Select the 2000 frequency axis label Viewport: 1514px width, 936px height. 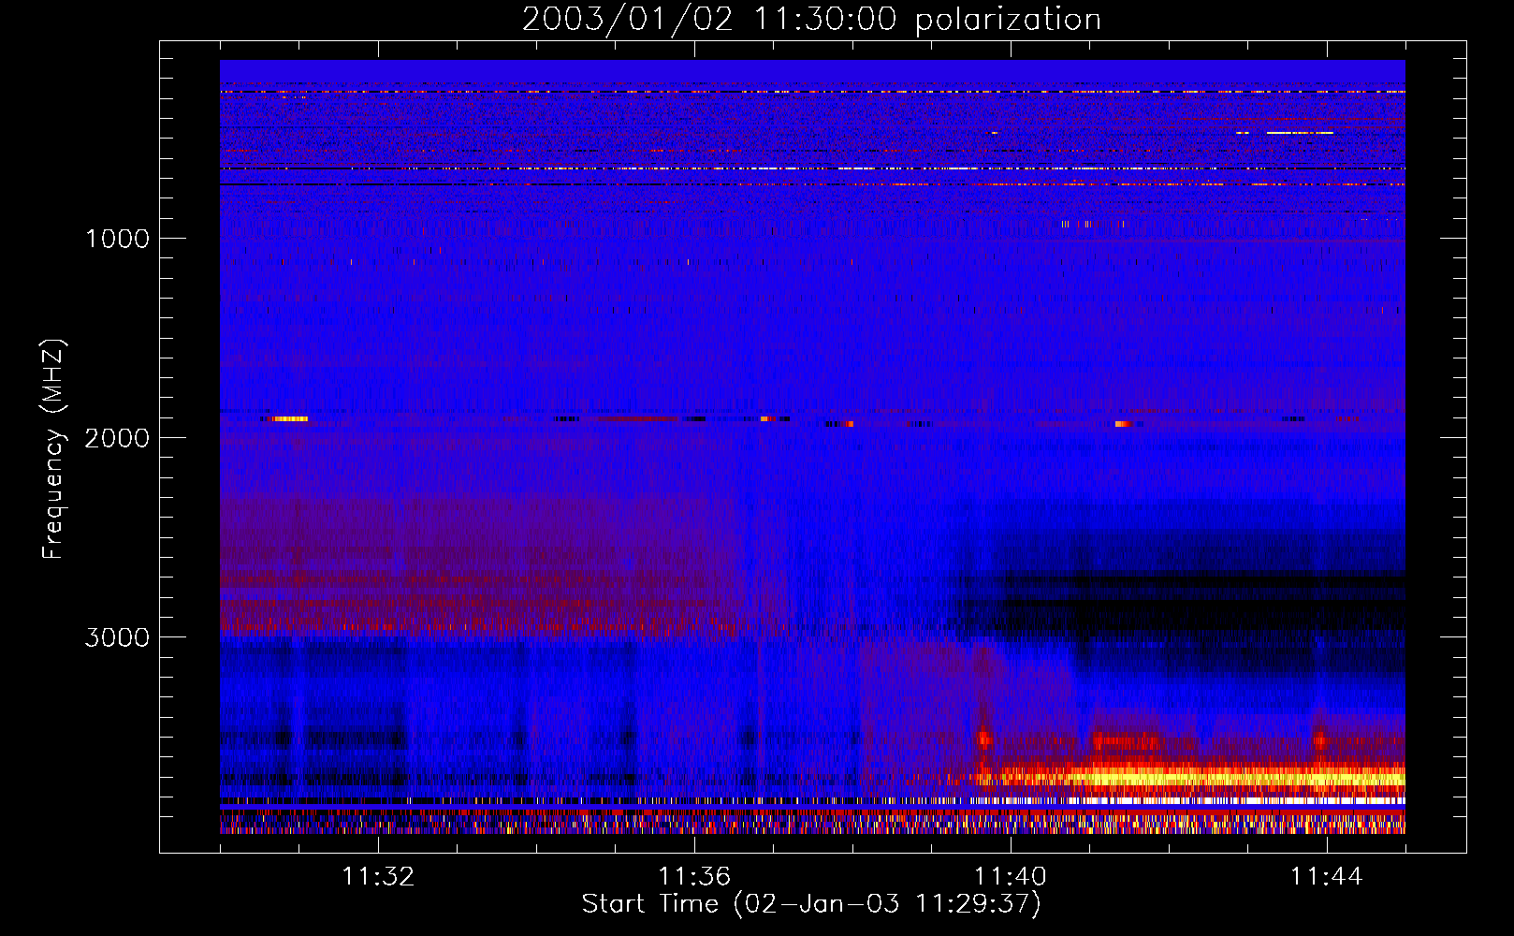click(x=117, y=438)
